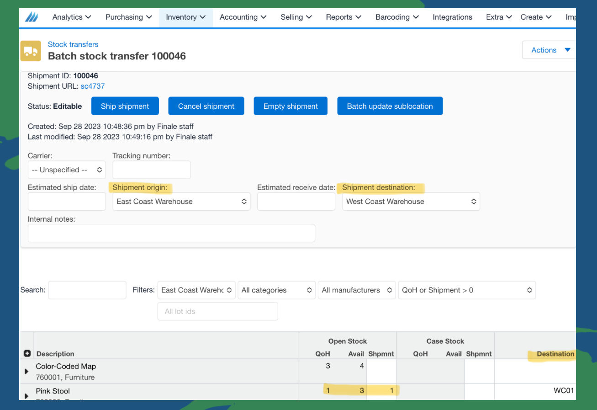The height and width of the screenshot is (410, 597).
Task: Click the Color-Coded Map product name
Action: 66,367
